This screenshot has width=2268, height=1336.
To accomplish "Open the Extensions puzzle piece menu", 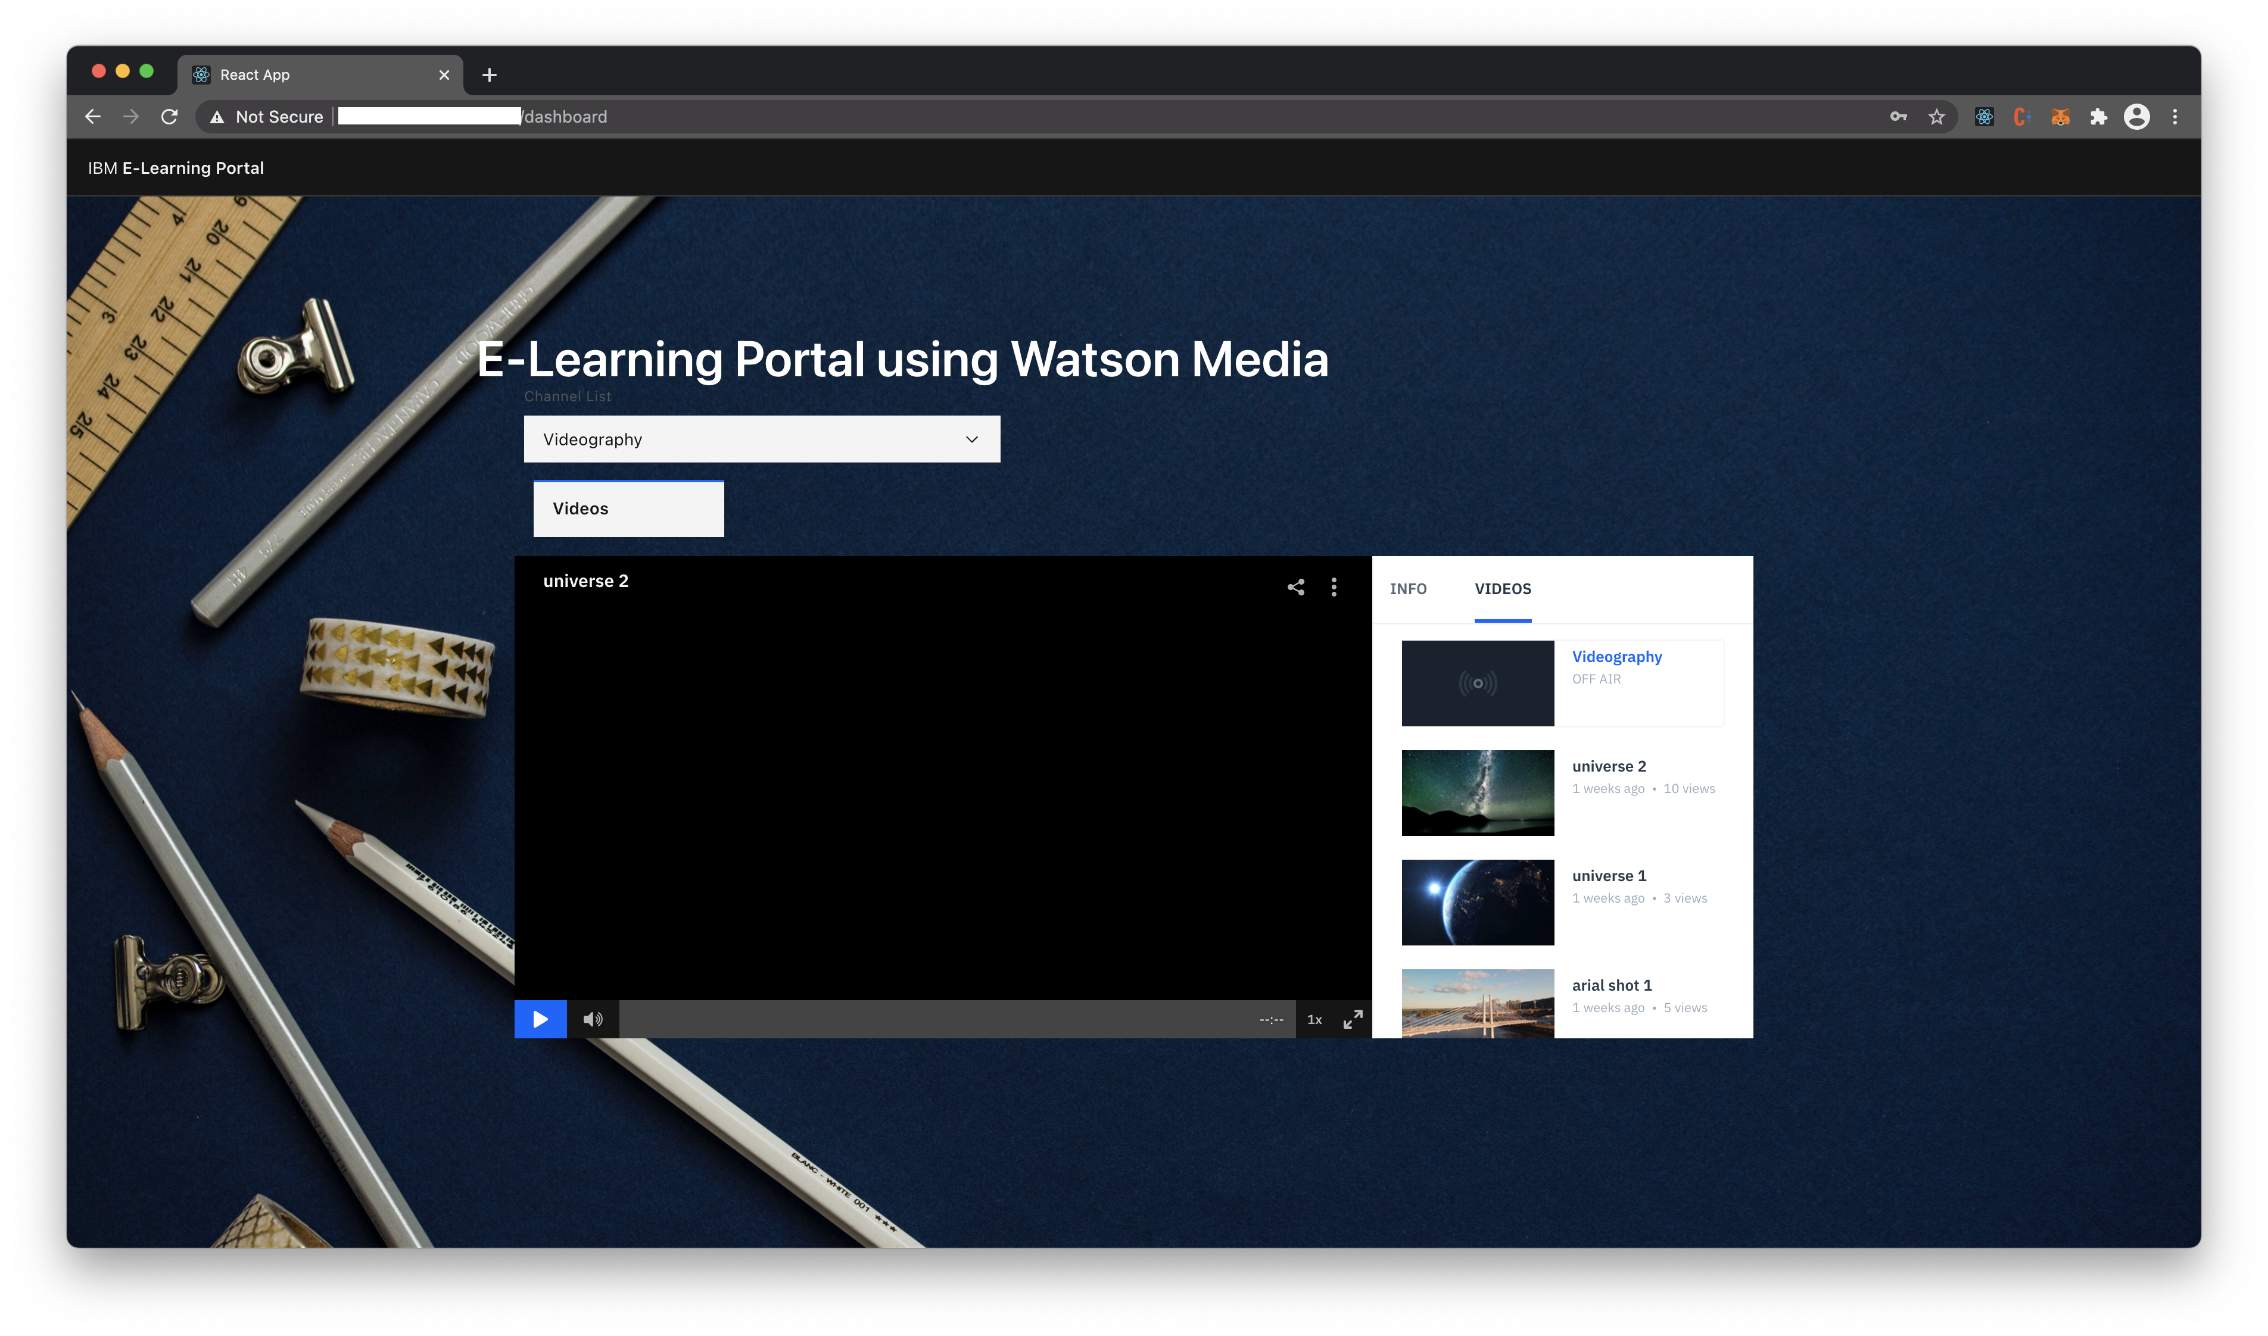I will (2099, 117).
